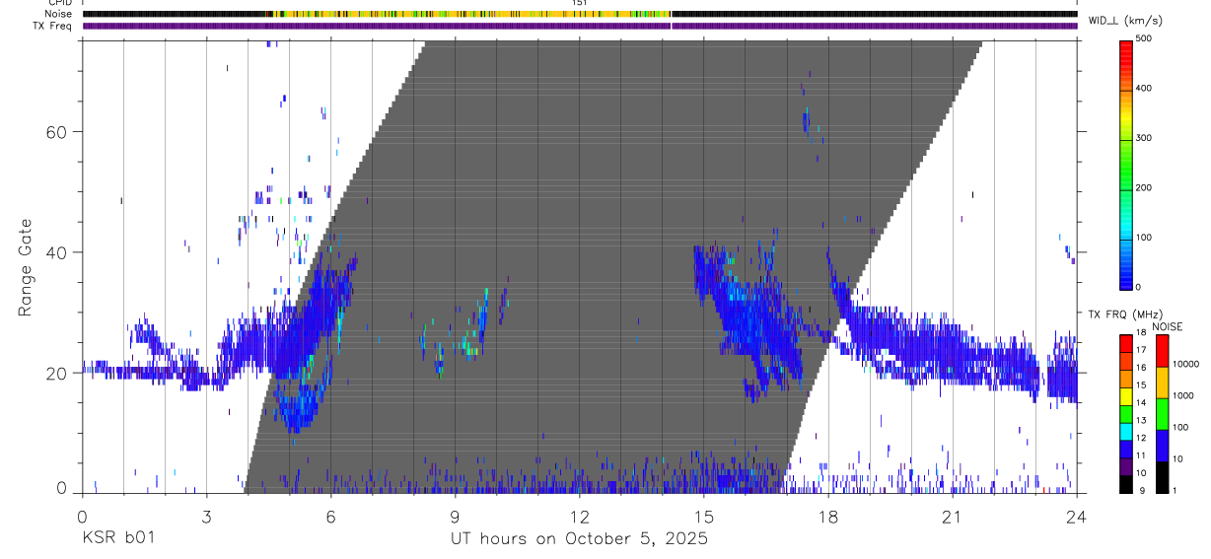Screen dimensions: 1211x559
Task: Click the 1 tick on NOISE legend
Action: [x=1175, y=490]
